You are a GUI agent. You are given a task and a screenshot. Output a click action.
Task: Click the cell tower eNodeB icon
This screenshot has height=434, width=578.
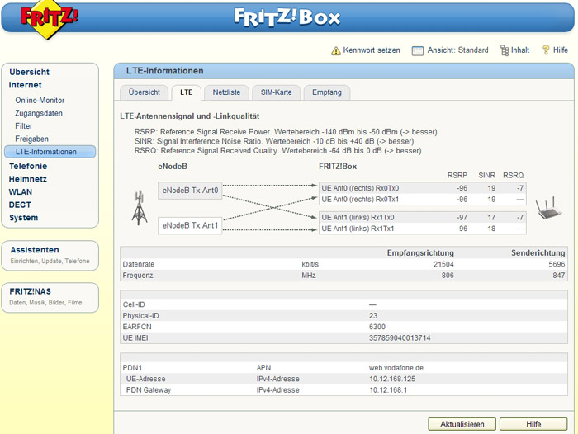click(x=140, y=208)
